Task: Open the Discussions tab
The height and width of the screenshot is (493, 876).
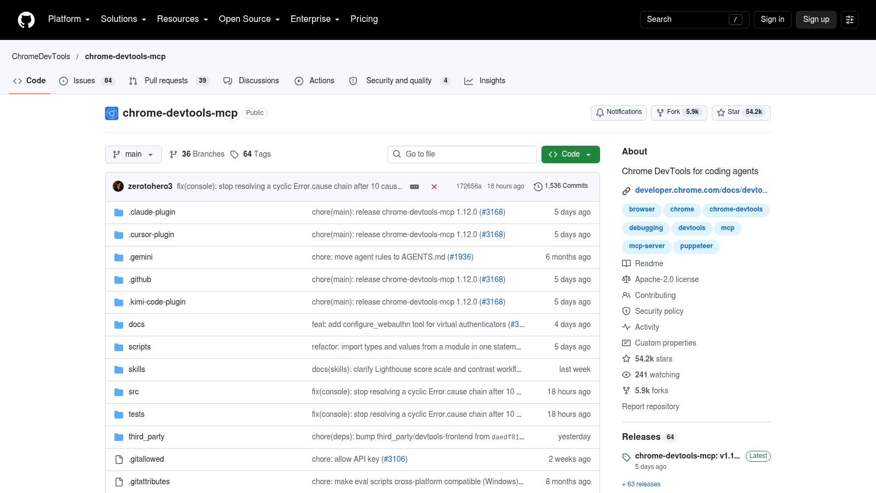Action: pos(251,81)
